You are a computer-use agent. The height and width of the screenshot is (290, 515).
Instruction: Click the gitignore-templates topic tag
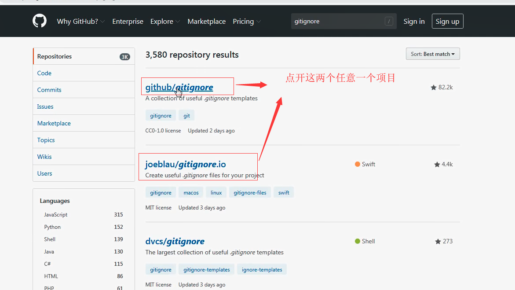[x=207, y=270]
